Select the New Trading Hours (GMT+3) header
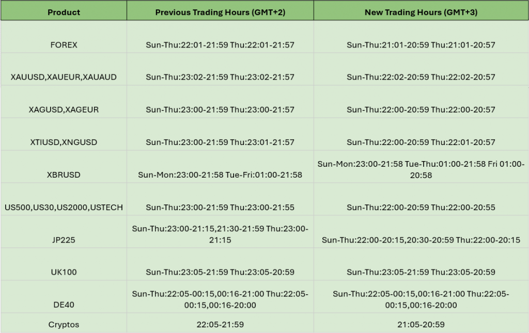Image resolution: width=529 pixels, height=333 pixels. (421, 10)
